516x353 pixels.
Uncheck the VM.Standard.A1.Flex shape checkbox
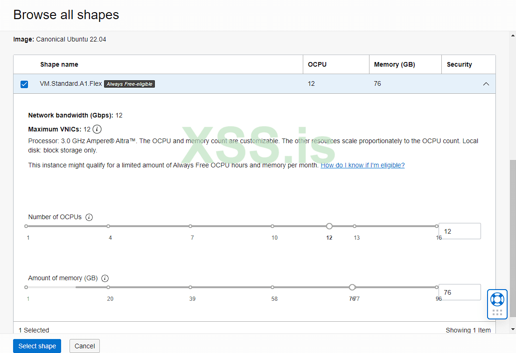[24, 84]
